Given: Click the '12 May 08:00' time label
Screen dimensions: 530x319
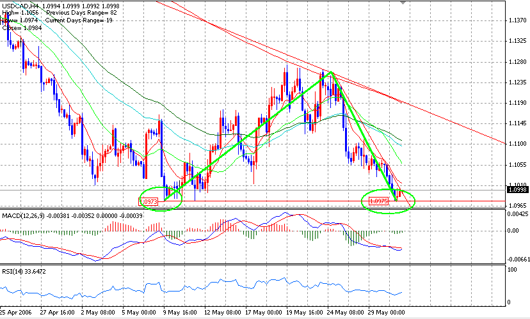Looking at the screenshot, I should 223,312.
